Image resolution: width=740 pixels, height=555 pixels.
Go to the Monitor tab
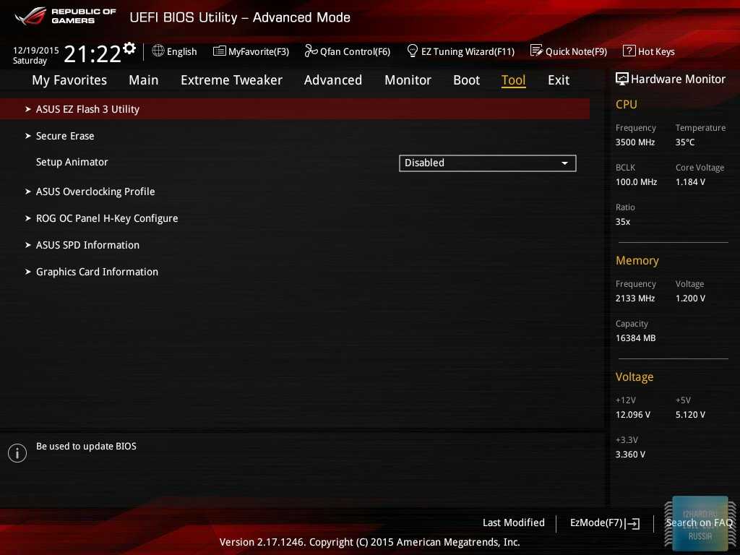tap(408, 80)
